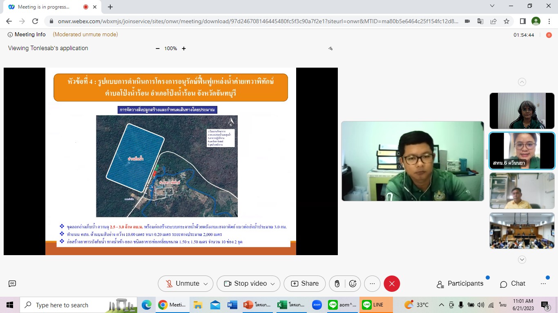Screen dimensions: 558x313
Task: Click the red recording indicator icon
Action: pyautogui.click(x=549, y=35)
